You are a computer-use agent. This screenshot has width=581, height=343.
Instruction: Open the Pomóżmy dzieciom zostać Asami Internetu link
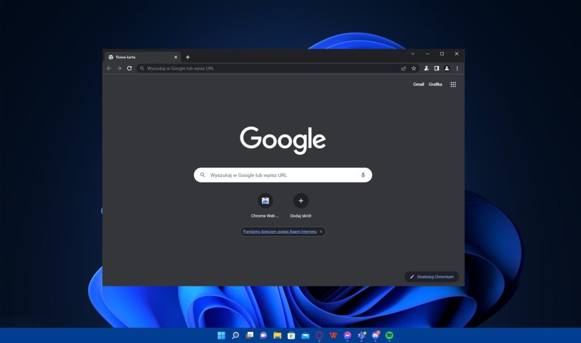point(280,231)
